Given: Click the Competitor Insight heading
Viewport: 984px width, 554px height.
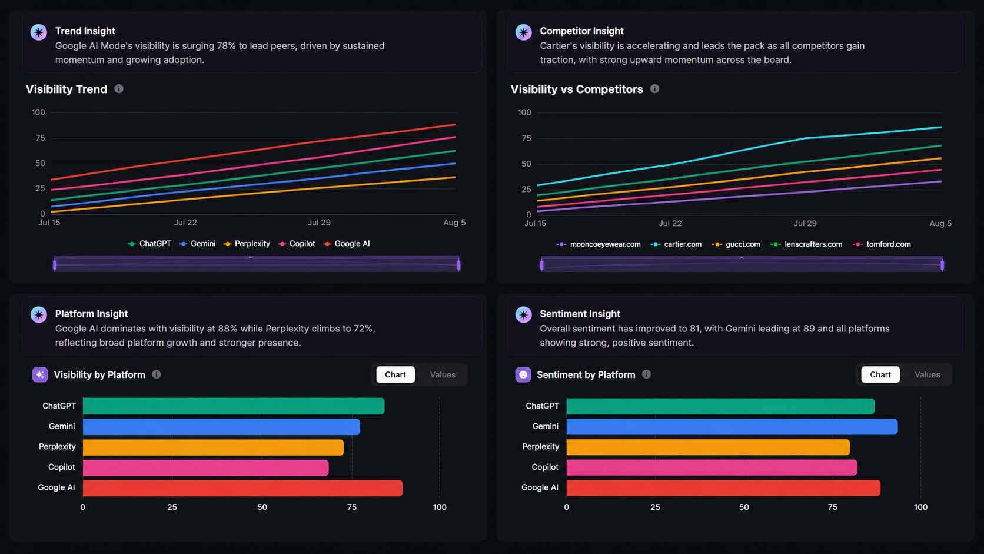Looking at the screenshot, I should pos(581,31).
